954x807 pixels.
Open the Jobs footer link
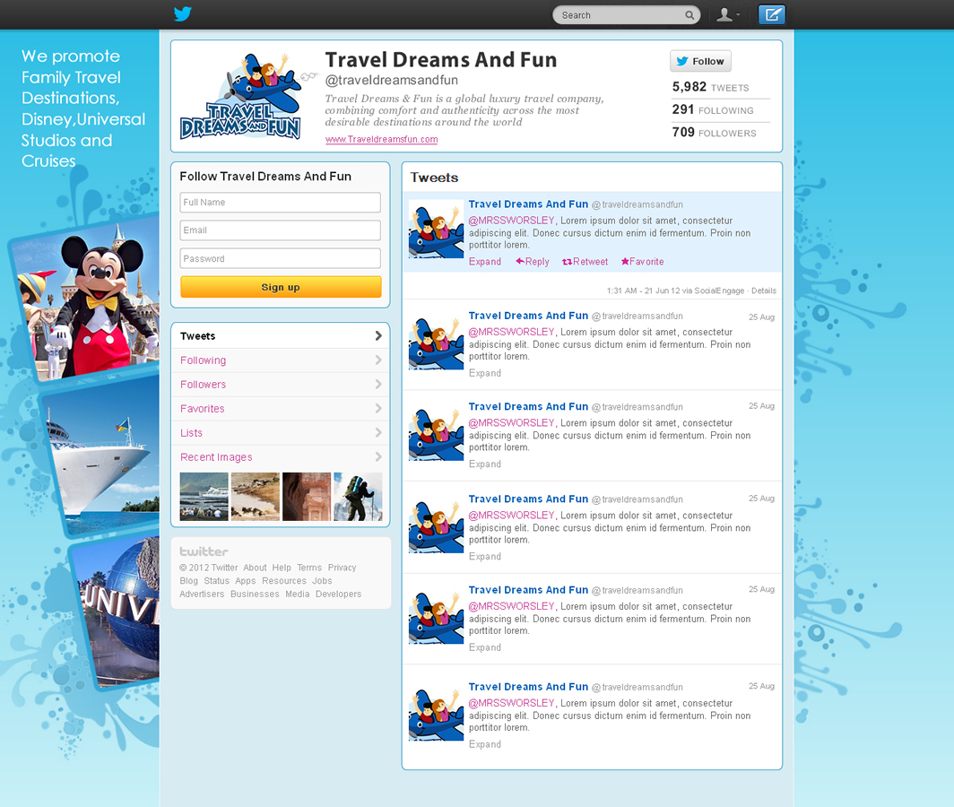[322, 581]
